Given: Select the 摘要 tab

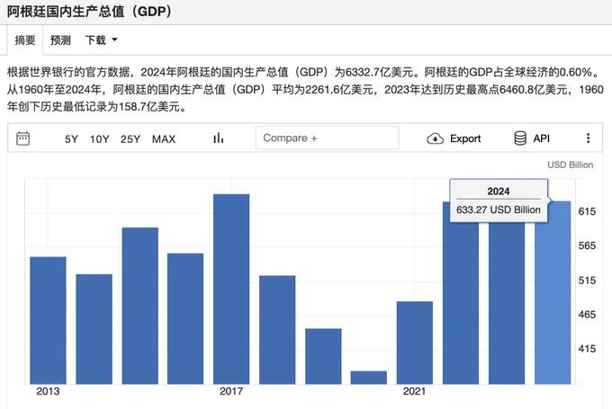Looking at the screenshot, I should pyautogui.click(x=25, y=40).
